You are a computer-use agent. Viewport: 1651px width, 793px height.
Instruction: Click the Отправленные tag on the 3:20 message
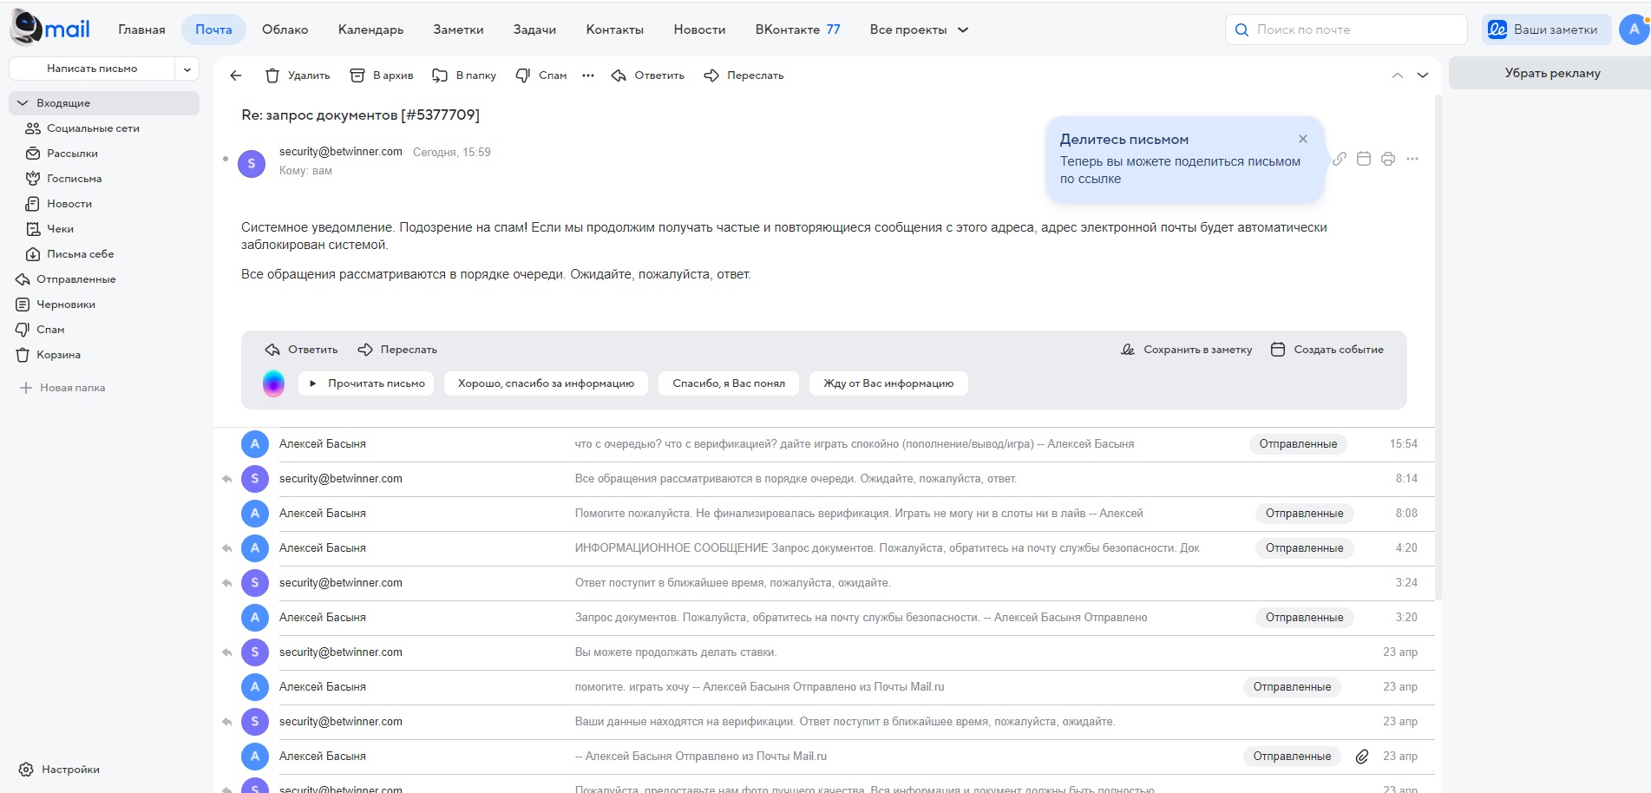1304,618
